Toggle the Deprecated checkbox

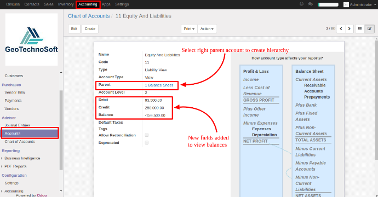tap(147, 143)
